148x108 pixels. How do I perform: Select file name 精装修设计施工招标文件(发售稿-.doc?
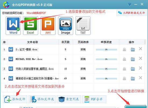point(37,79)
